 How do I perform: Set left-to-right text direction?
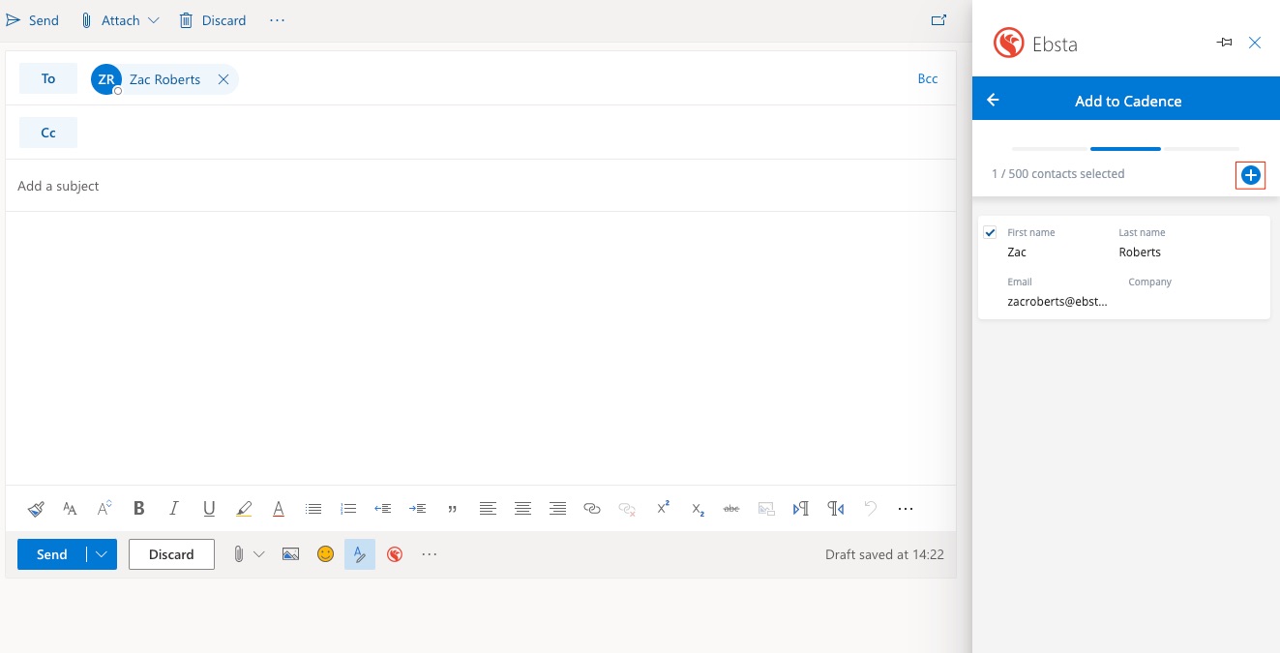click(x=801, y=508)
